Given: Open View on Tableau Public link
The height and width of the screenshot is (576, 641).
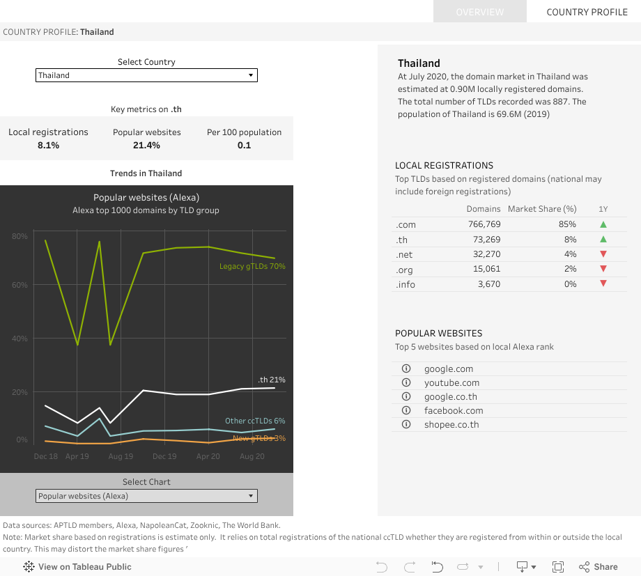Looking at the screenshot, I should coord(77,567).
